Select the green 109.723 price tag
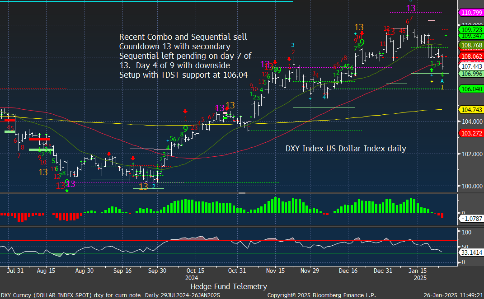 click(471, 30)
